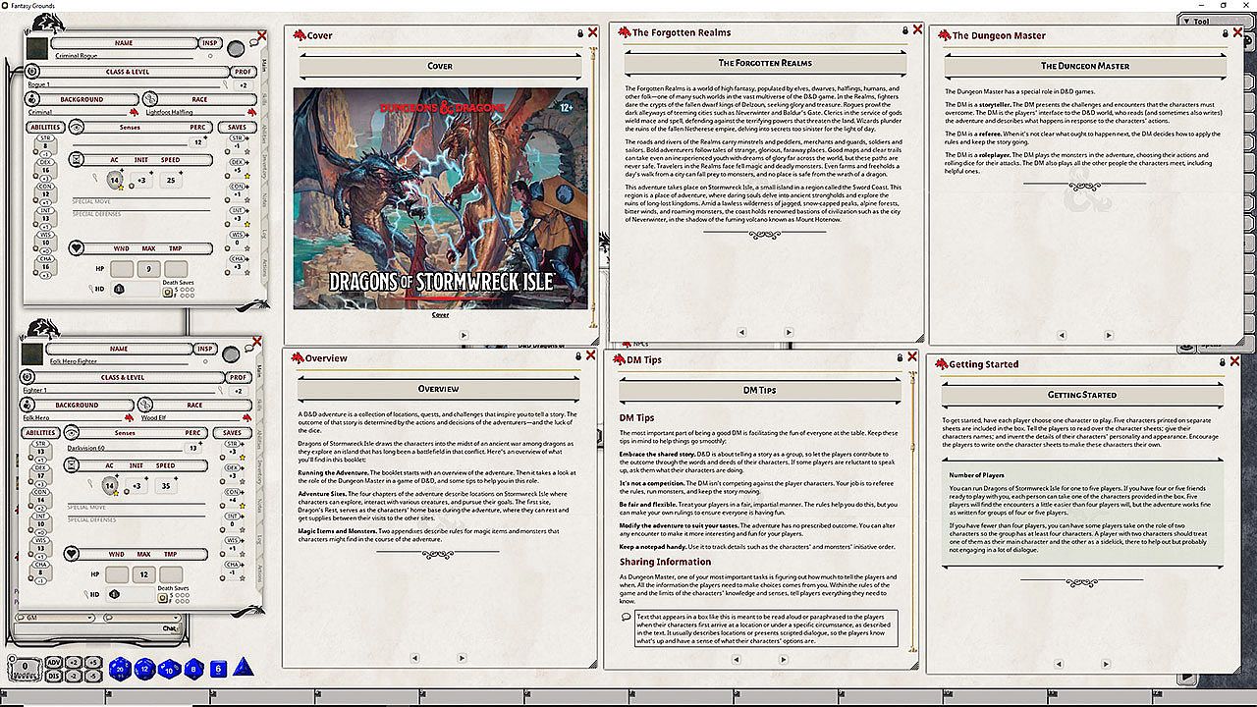Click the dragon icon beside The Forgotten Realms title
Viewport: 1257px width, 707px height.
623,32
